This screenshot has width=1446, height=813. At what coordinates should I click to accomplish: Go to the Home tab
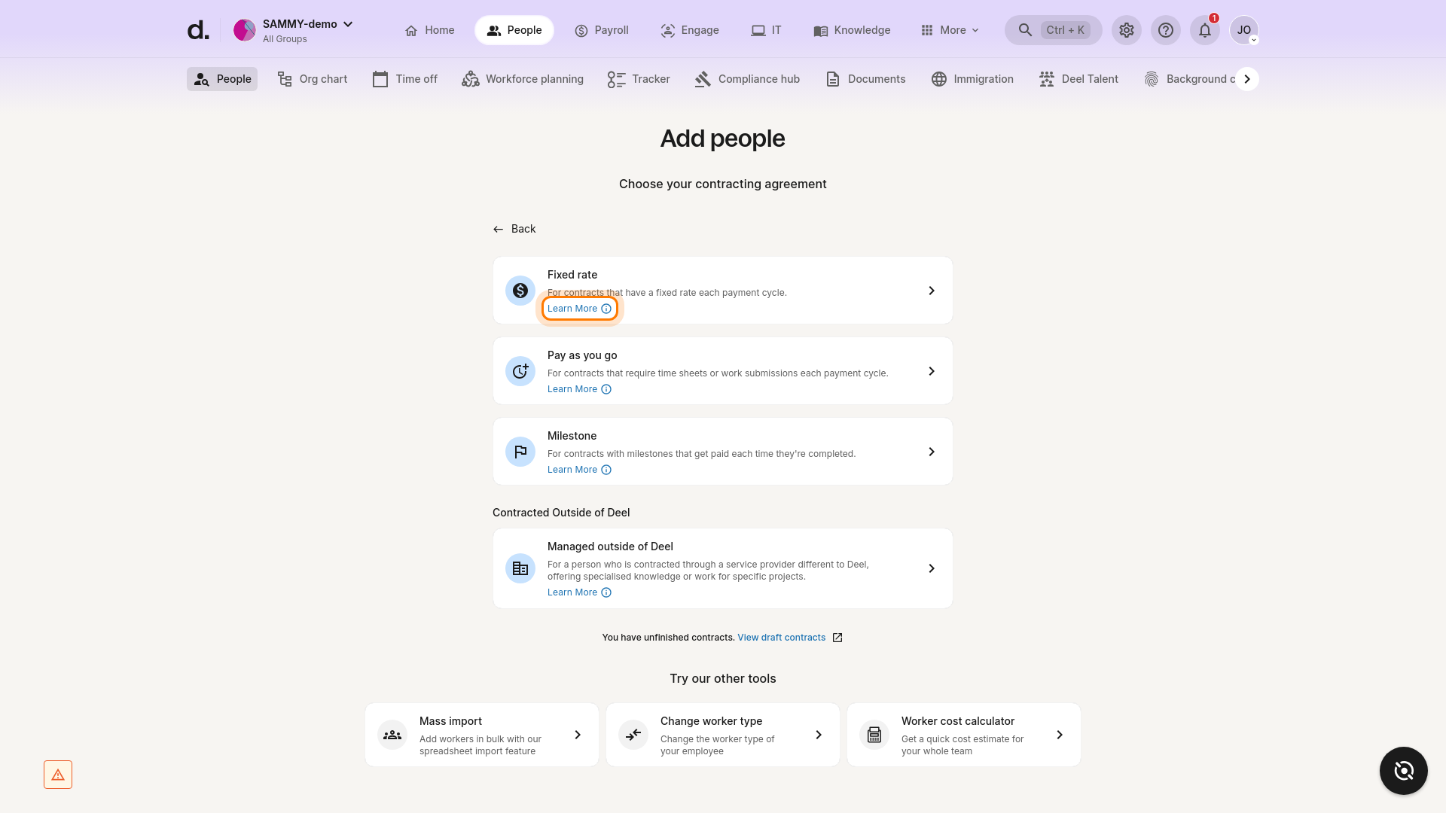429,30
